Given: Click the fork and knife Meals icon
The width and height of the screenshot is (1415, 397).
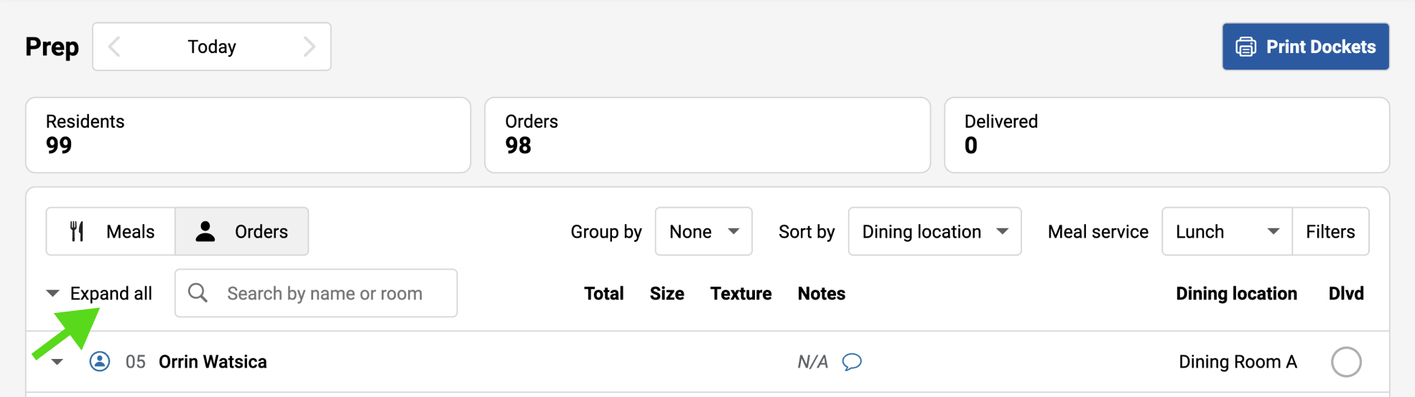Looking at the screenshot, I should click(x=78, y=231).
